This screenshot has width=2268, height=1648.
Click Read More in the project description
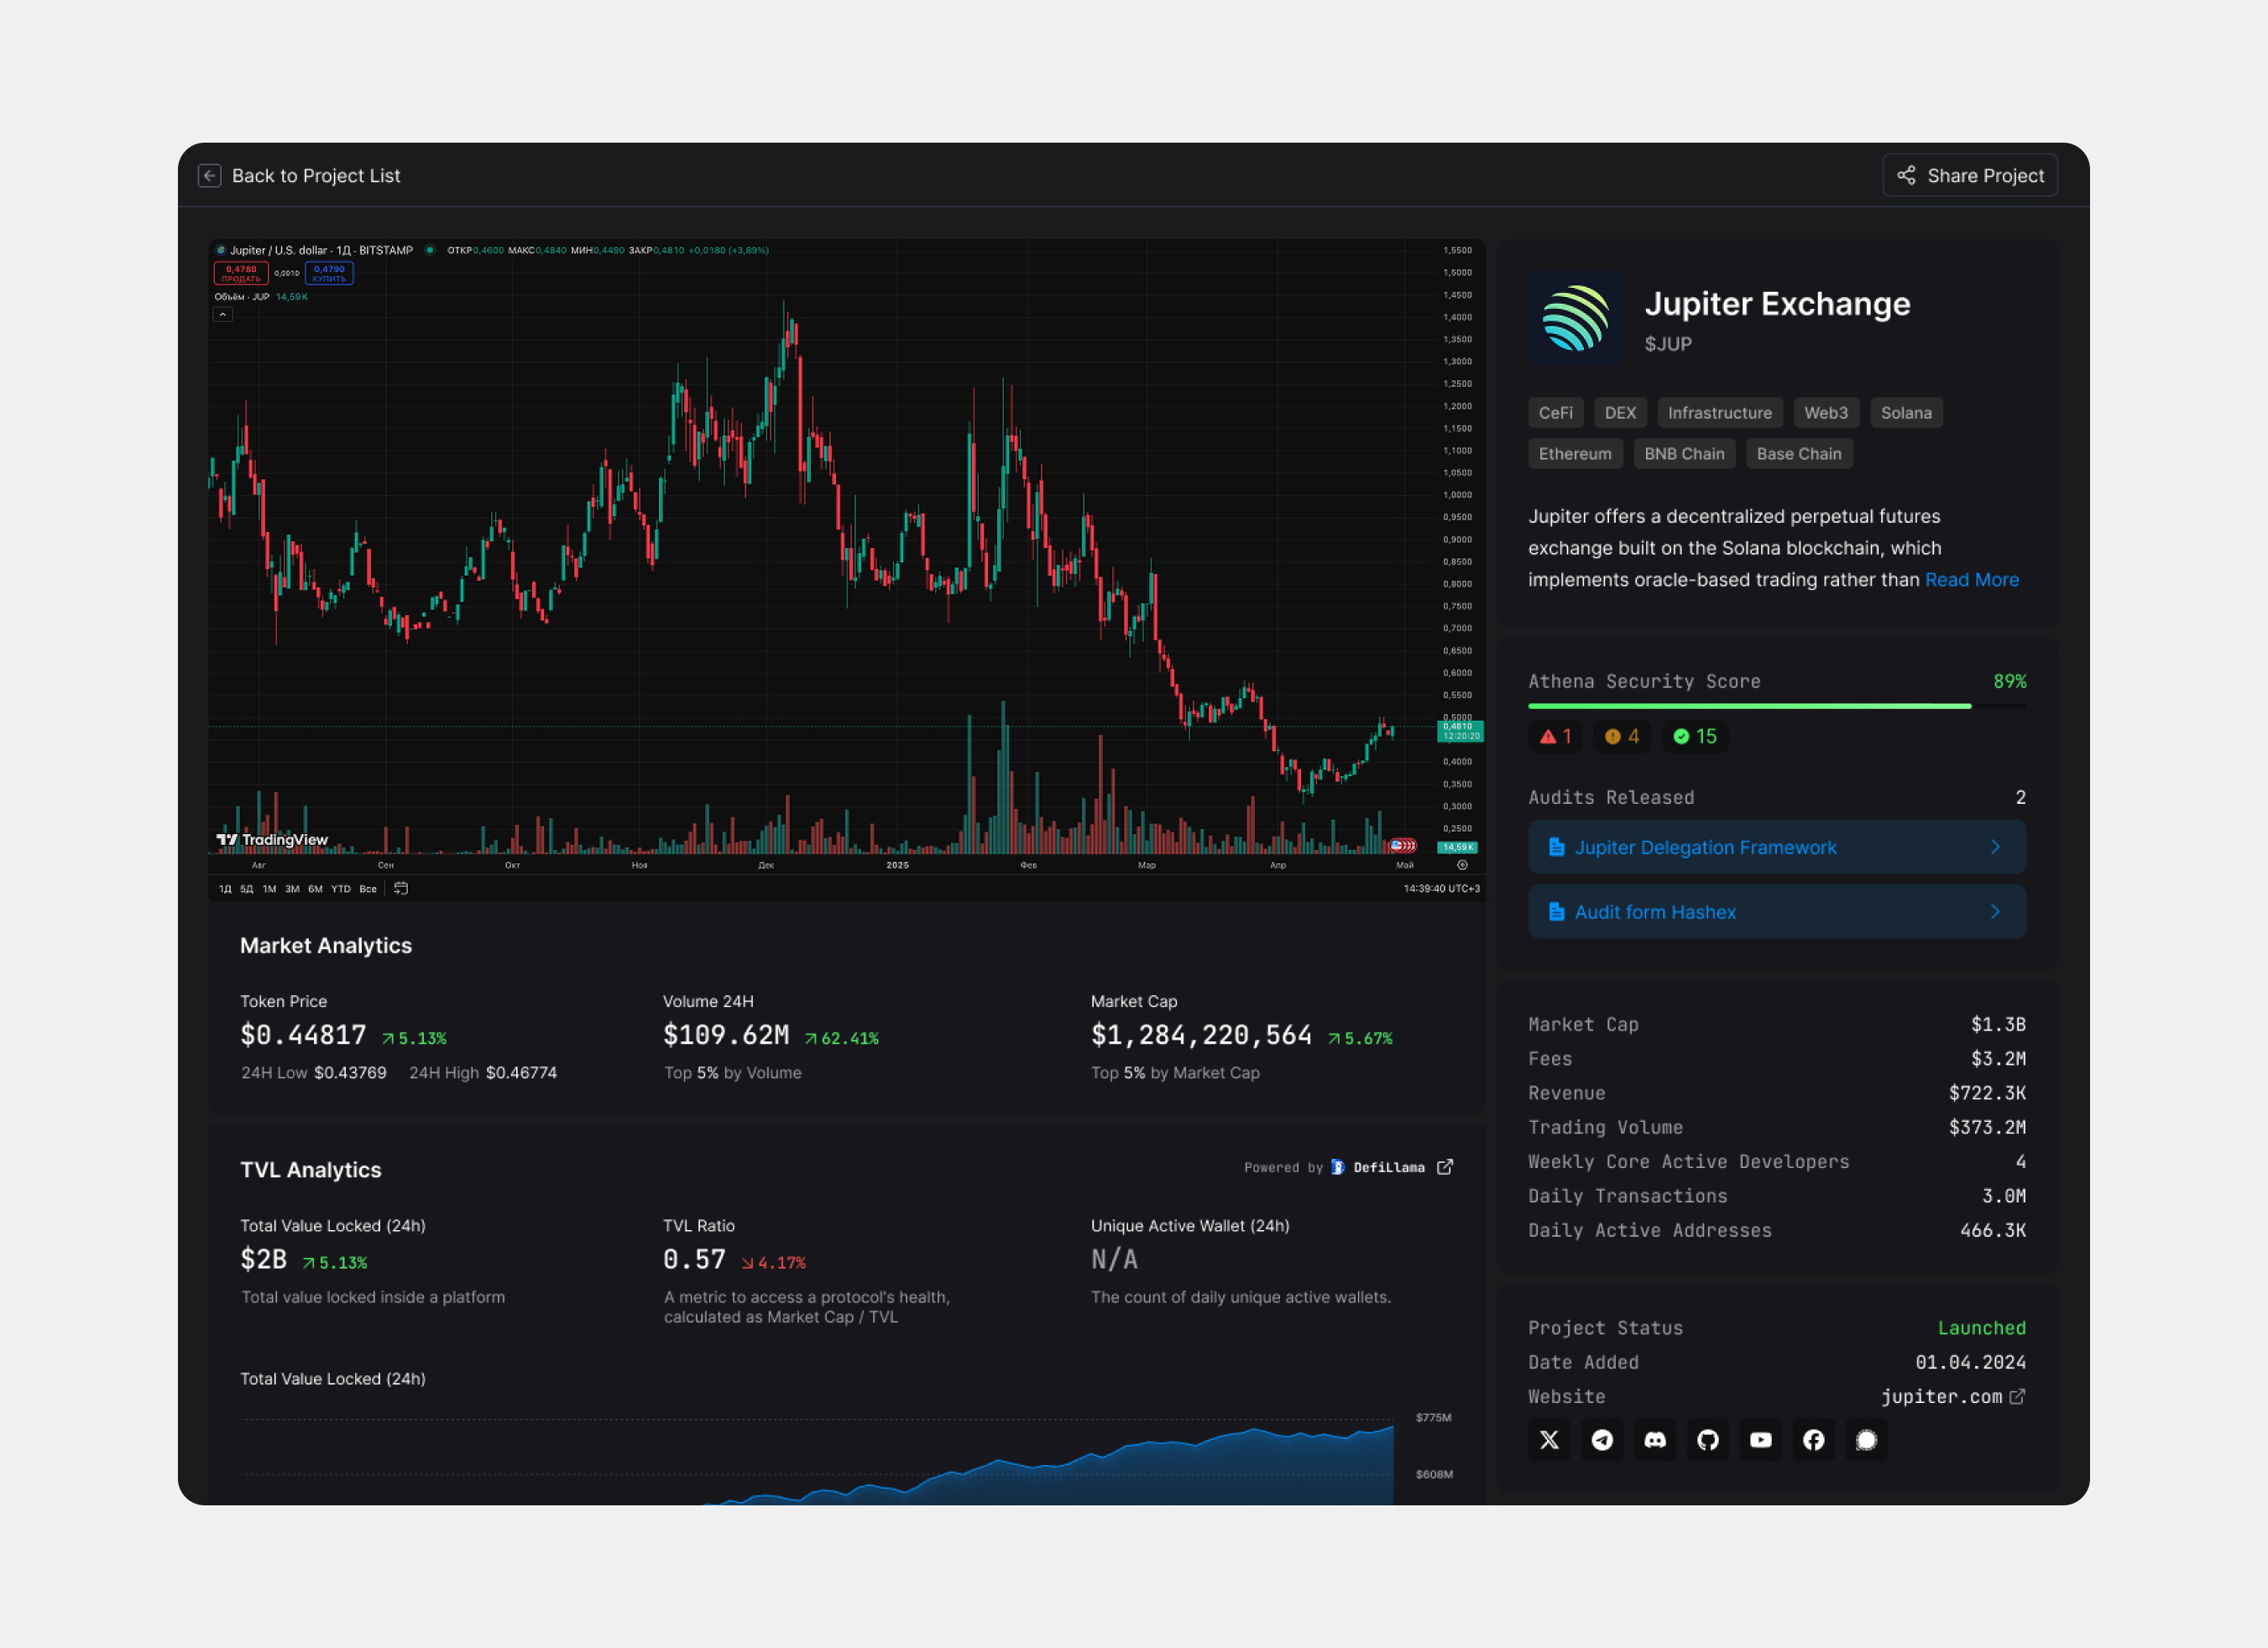pyautogui.click(x=1972, y=580)
